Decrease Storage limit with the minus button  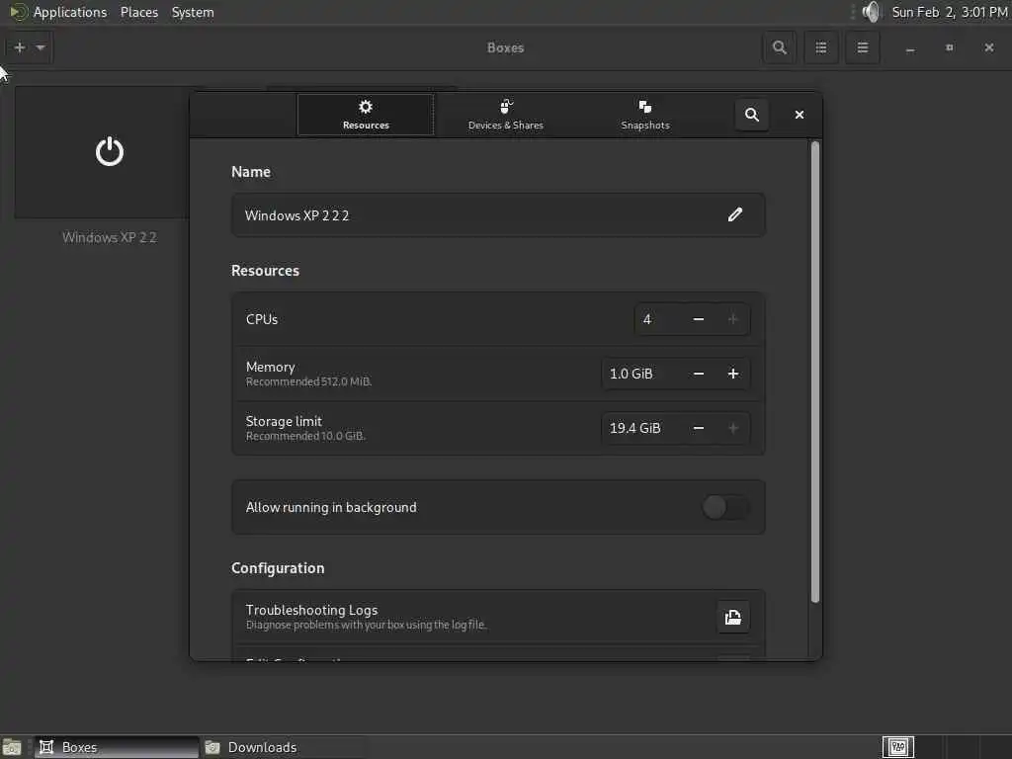pyautogui.click(x=699, y=428)
